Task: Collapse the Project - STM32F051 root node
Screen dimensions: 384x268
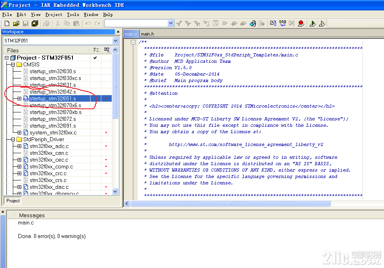Action: click(7, 58)
